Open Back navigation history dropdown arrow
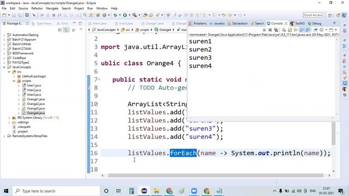 235,15
